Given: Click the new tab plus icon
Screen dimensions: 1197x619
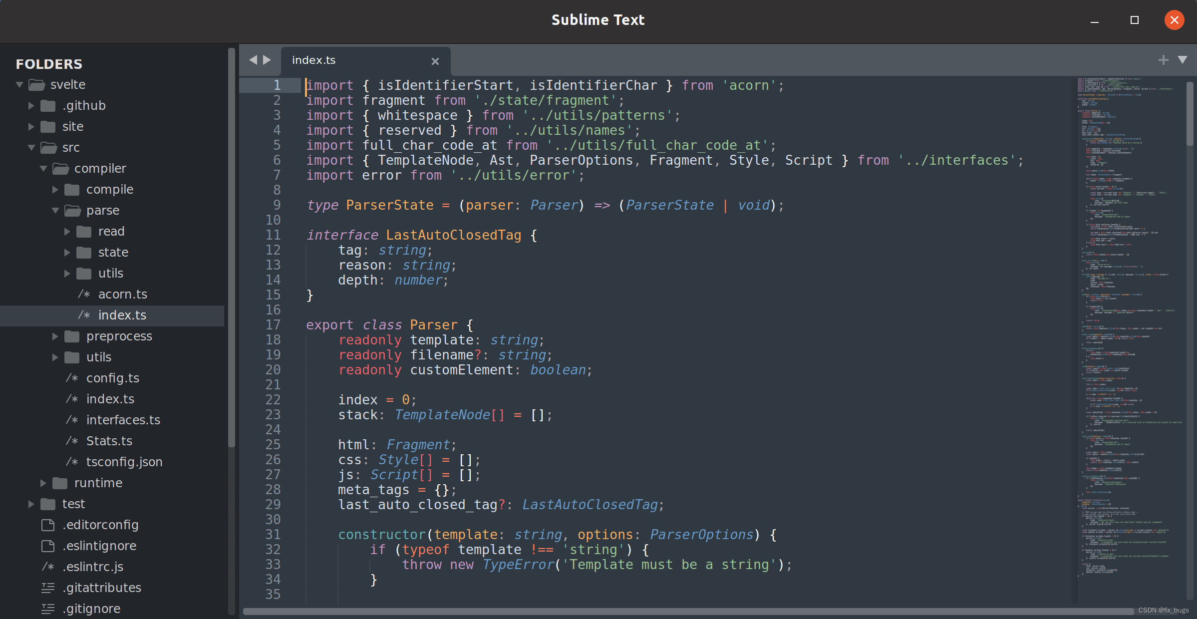Looking at the screenshot, I should click(1163, 60).
